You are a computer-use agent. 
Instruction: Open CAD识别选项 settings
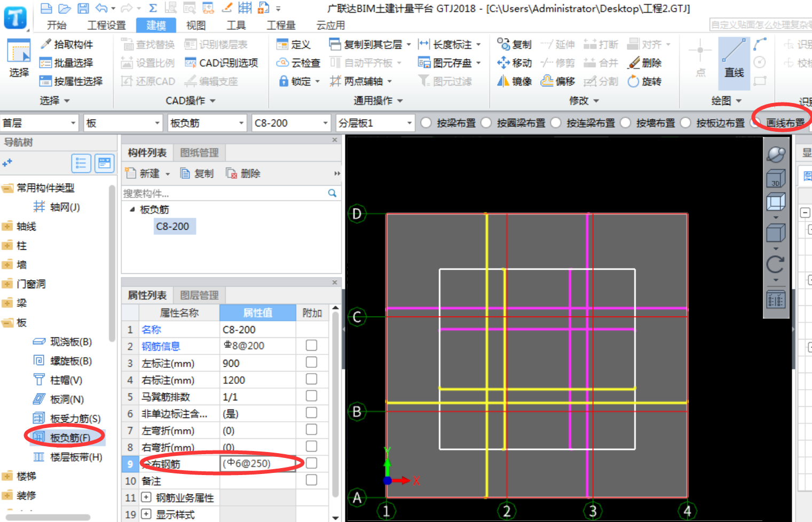click(x=221, y=63)
